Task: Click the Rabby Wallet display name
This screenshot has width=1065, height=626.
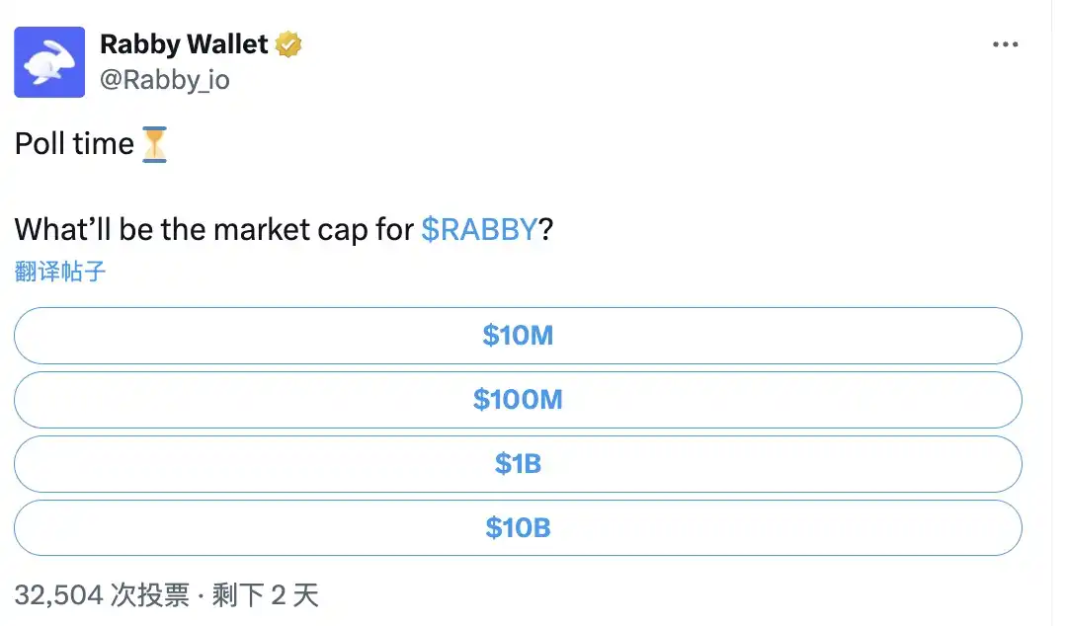Action: pyautogui.click(x=184, y=44)
